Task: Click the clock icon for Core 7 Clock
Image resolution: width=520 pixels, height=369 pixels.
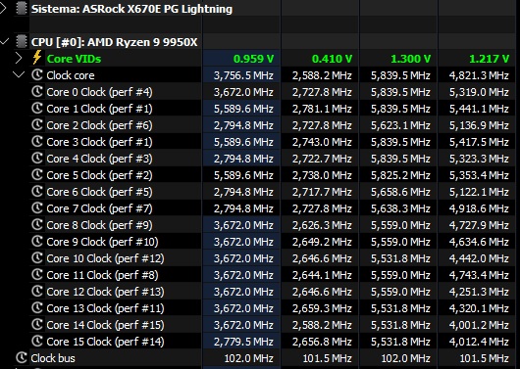Action: coord(37,208)
